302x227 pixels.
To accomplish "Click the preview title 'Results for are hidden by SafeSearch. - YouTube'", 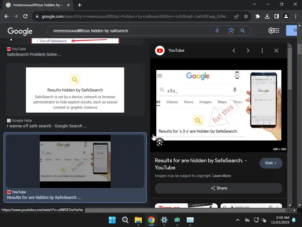I will 201,164.
